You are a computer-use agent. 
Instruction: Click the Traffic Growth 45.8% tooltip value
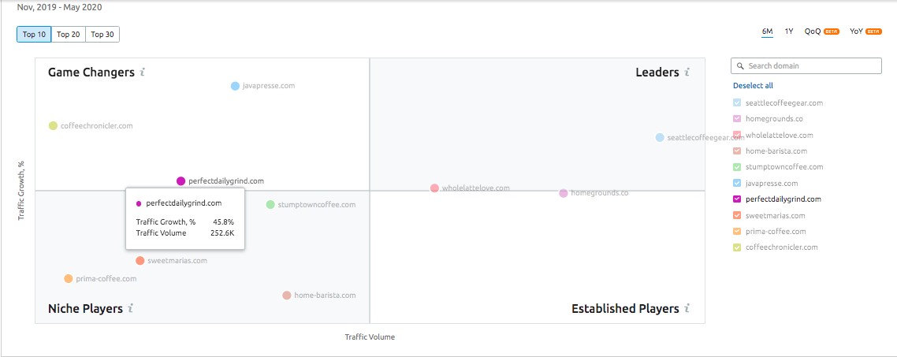coord(223,222)
